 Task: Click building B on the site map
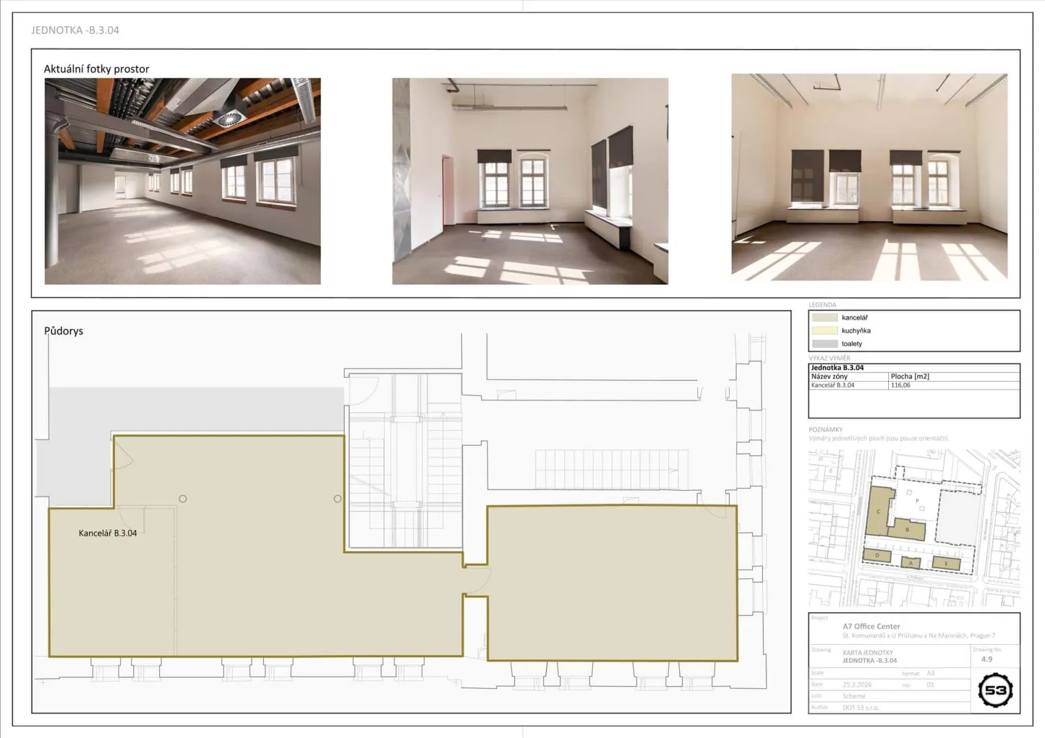(x=907, y=530)
